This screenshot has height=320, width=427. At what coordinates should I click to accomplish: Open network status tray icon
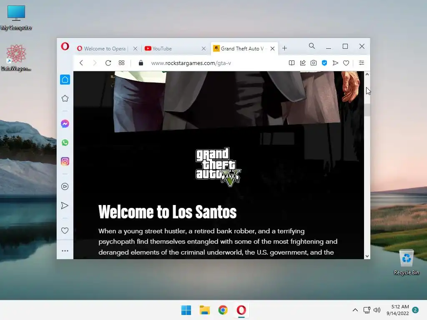click(x=367, y=310)
